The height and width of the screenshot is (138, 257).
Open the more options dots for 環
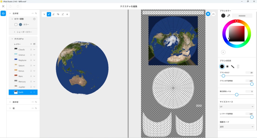[33, 108]
